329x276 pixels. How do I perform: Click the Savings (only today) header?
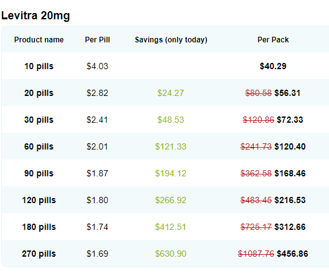point(171,40)
